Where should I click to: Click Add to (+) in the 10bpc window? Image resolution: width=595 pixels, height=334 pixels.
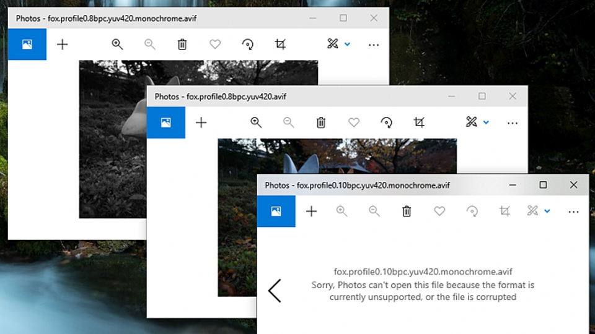point(312,211)
